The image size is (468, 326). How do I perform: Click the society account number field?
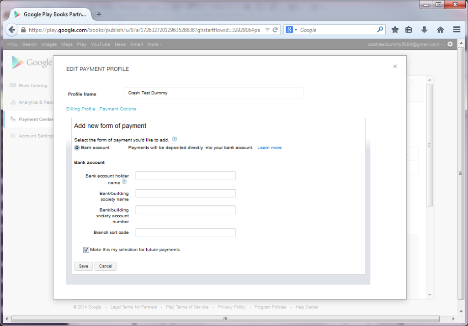[186, 210]
